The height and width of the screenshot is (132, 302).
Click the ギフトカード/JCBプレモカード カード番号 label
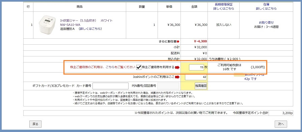click(x=62, y=86)
